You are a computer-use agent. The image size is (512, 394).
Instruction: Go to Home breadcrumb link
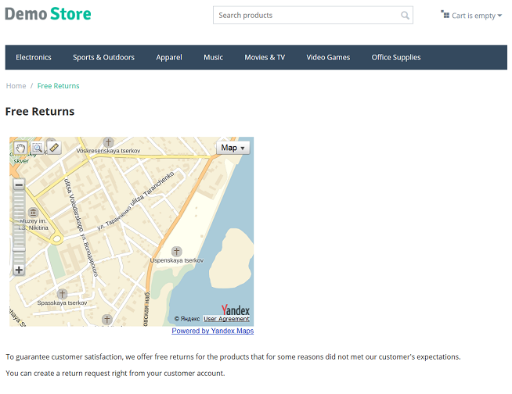coord(16,86)
